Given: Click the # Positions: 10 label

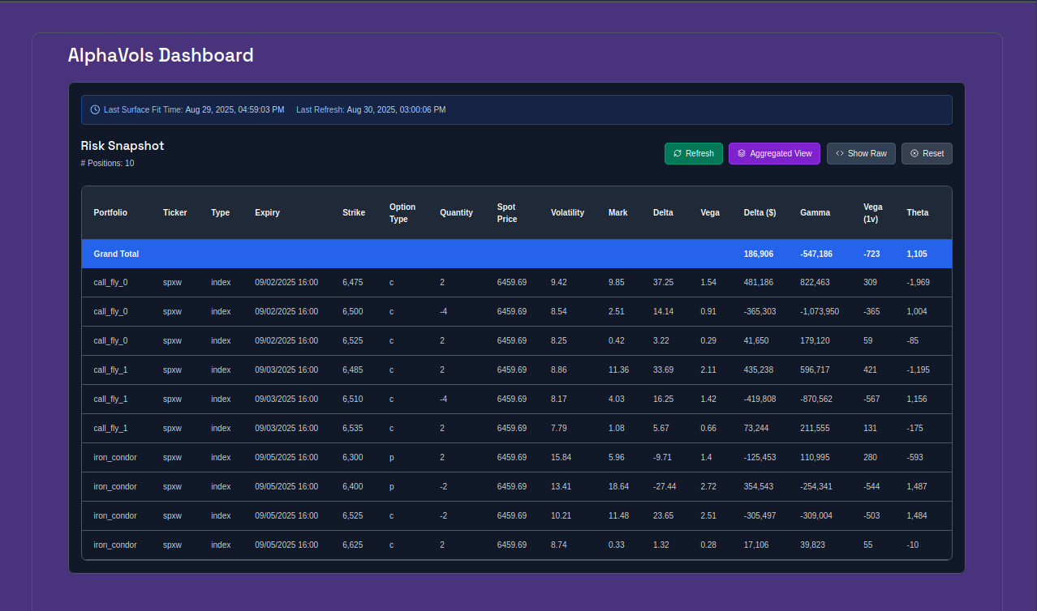Looking at the screenshot, I should click(107, 163).
